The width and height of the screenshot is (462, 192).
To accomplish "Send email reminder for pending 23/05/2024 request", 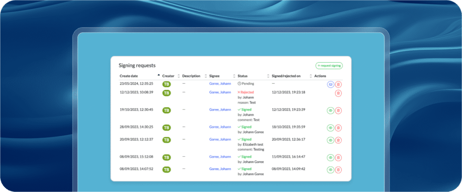I will (331, 84).
